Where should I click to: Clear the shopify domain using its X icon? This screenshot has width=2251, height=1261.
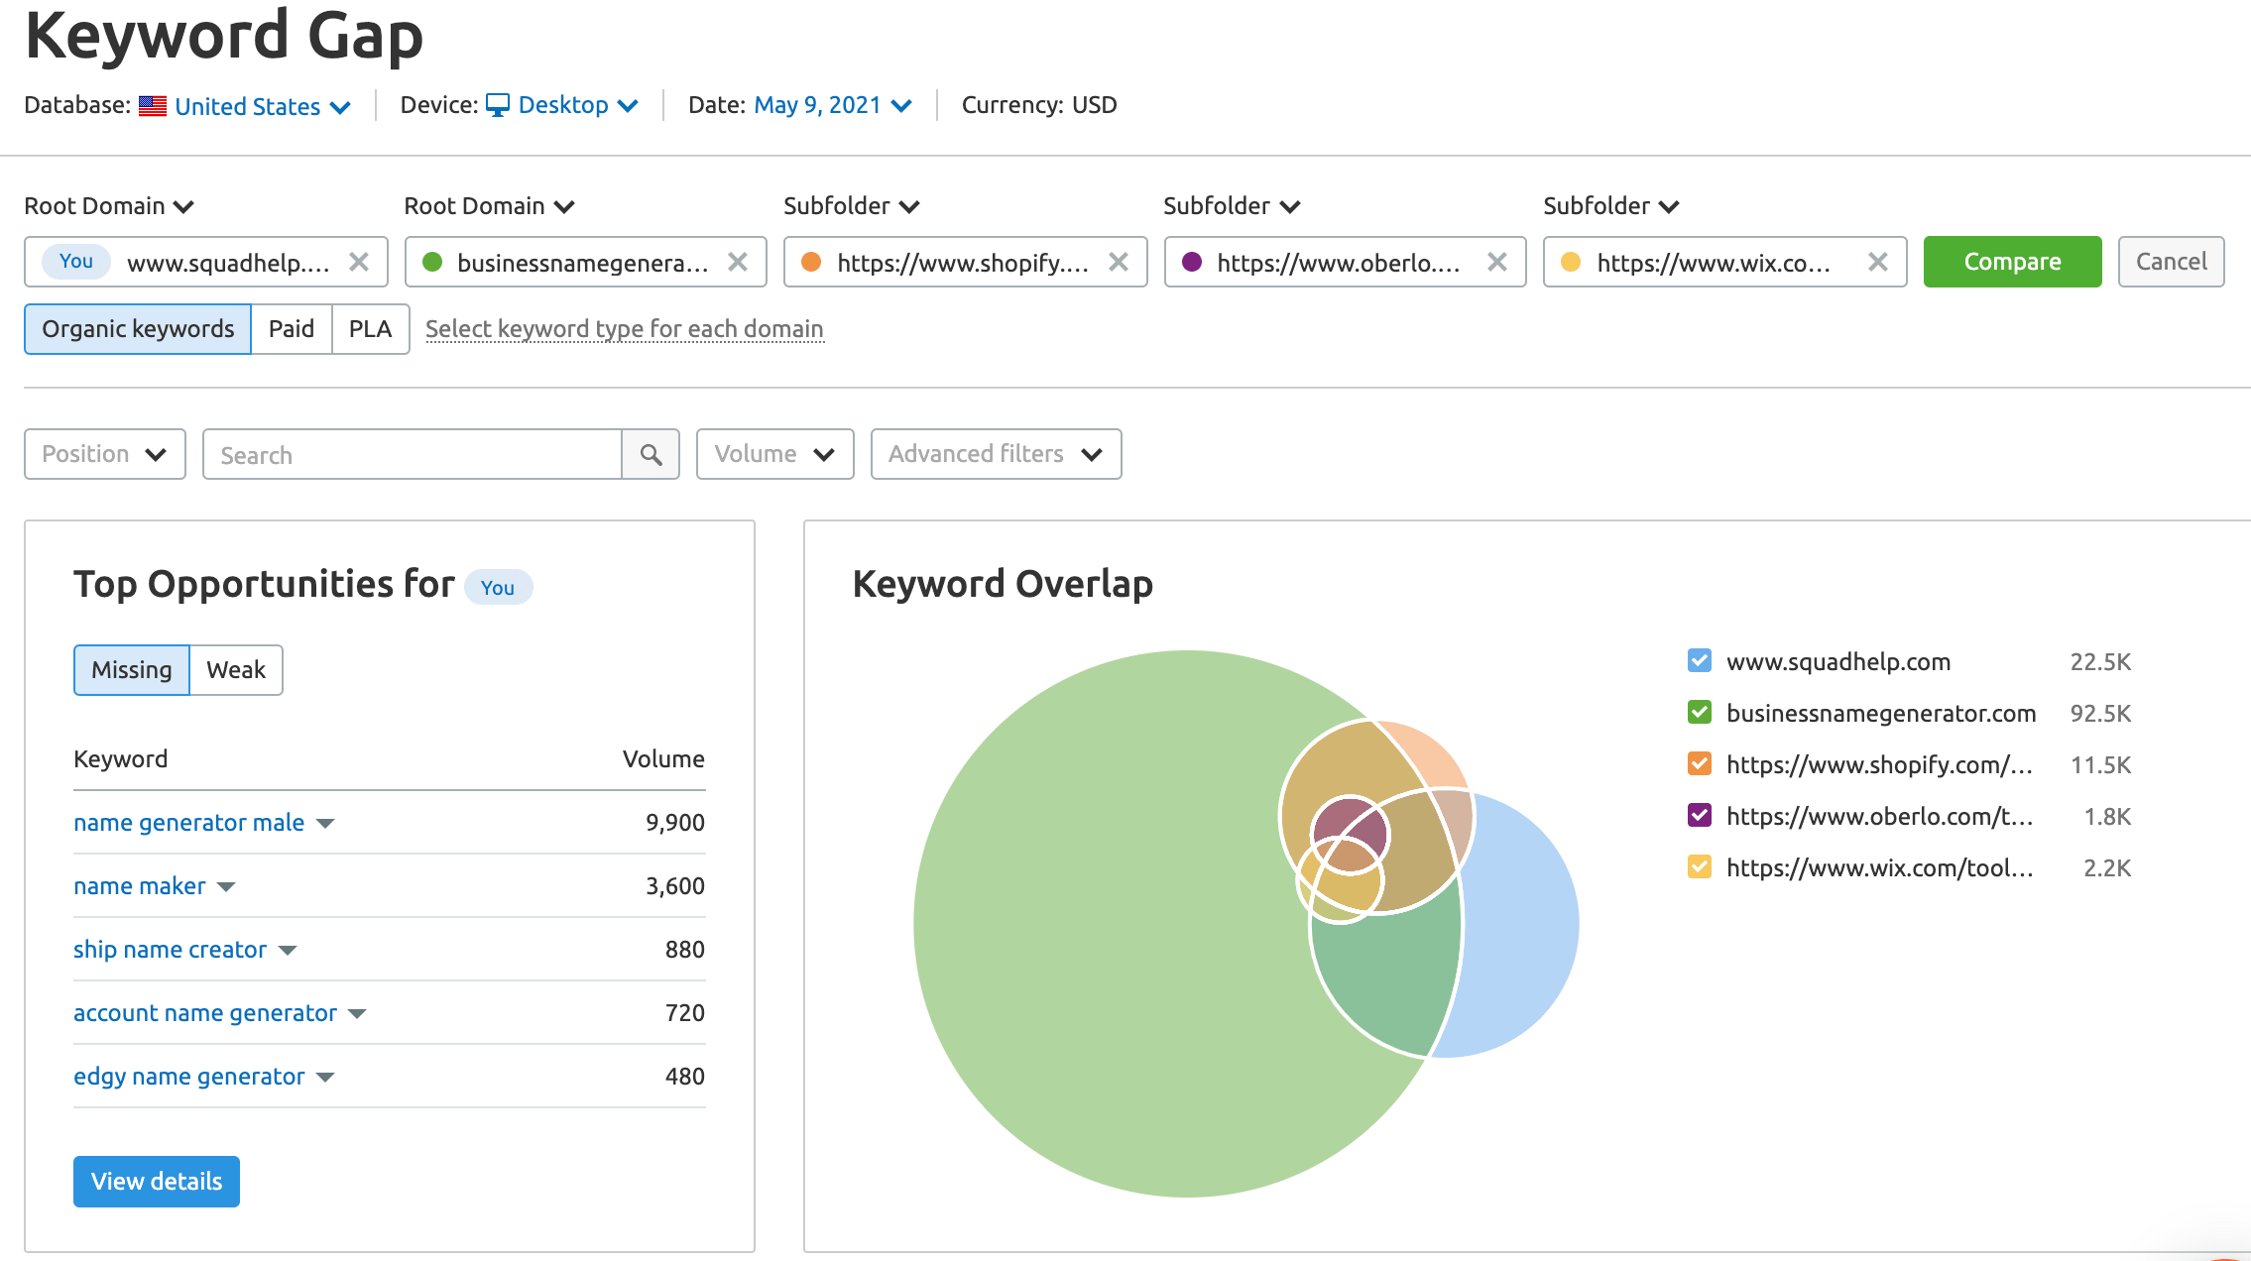1119,262
